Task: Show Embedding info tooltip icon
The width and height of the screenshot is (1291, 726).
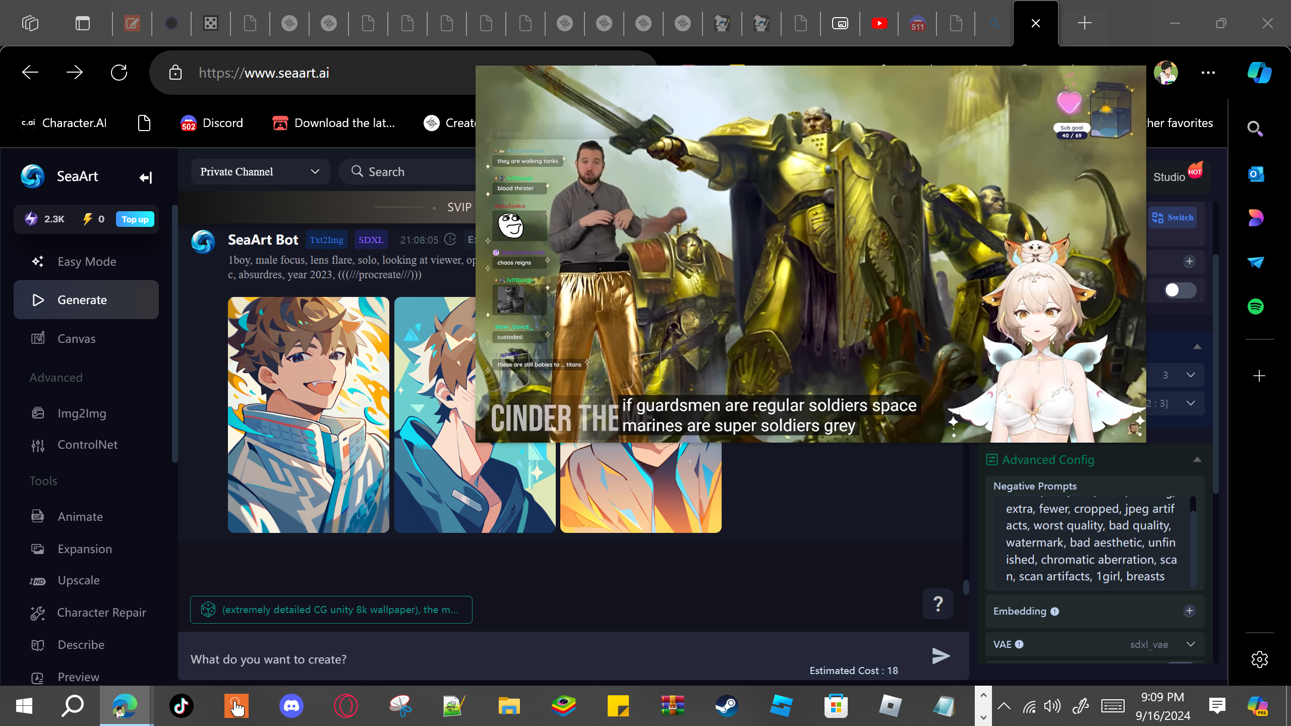Action: (x=1054, y=612)
